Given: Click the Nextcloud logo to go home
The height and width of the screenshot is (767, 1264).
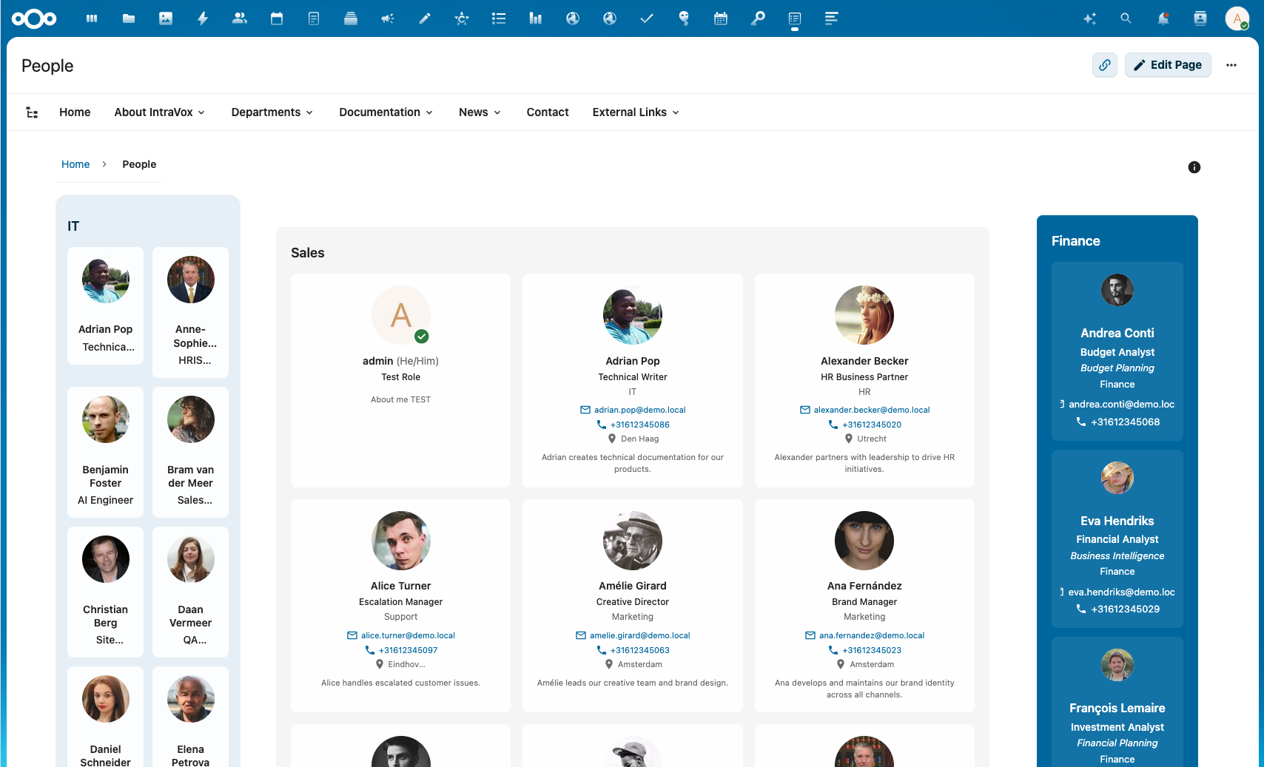Looking at the screenshot, I should [34, 18].
